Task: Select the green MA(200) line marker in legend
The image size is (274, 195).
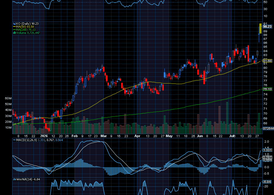Action: click(x=14, y=30)
